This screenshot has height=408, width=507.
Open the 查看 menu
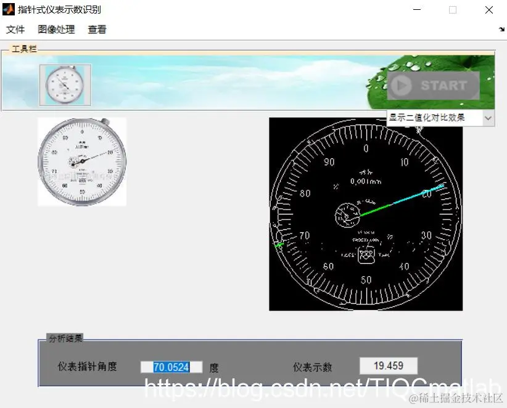coord(97,29)
